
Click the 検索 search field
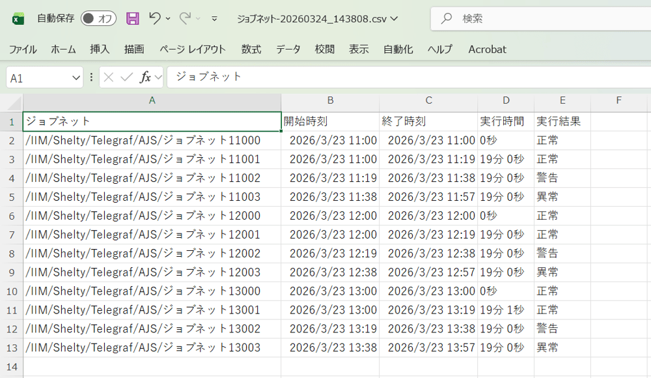(x=495, y=18)
